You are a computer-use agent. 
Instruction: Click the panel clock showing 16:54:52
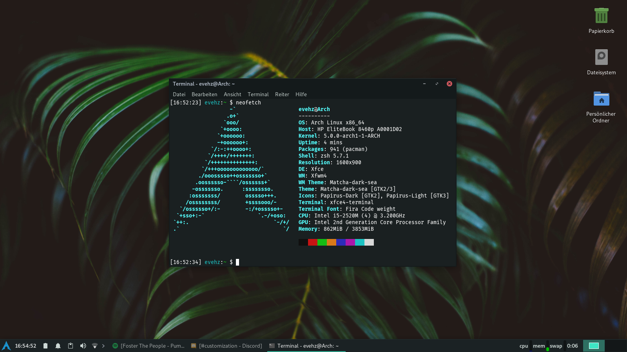25,346
